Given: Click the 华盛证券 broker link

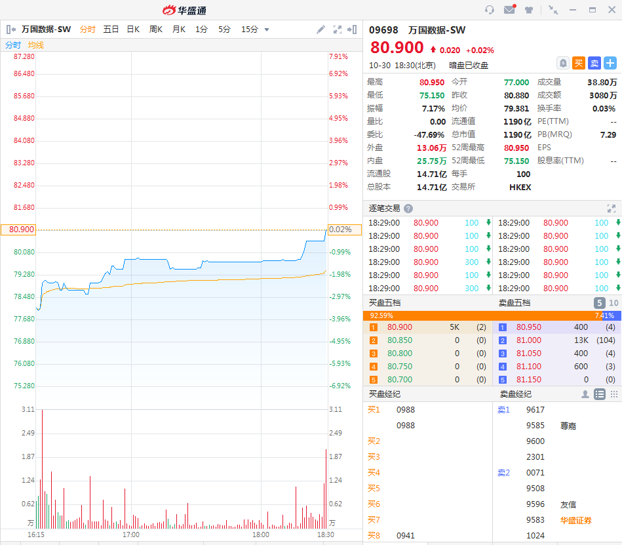Looking at the screenshot, I should [x=575, y=520].
